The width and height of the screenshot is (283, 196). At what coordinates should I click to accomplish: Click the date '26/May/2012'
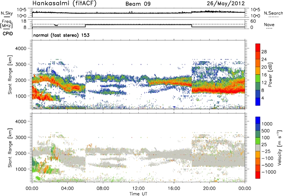(226, 4)
